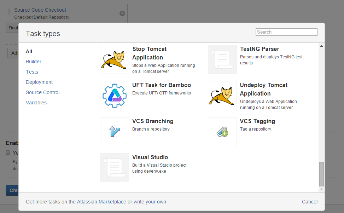The height and width of the screenshot is (213, 344).
Task: Click 'Checkout Default Repository' text
Action: point(42,17)
